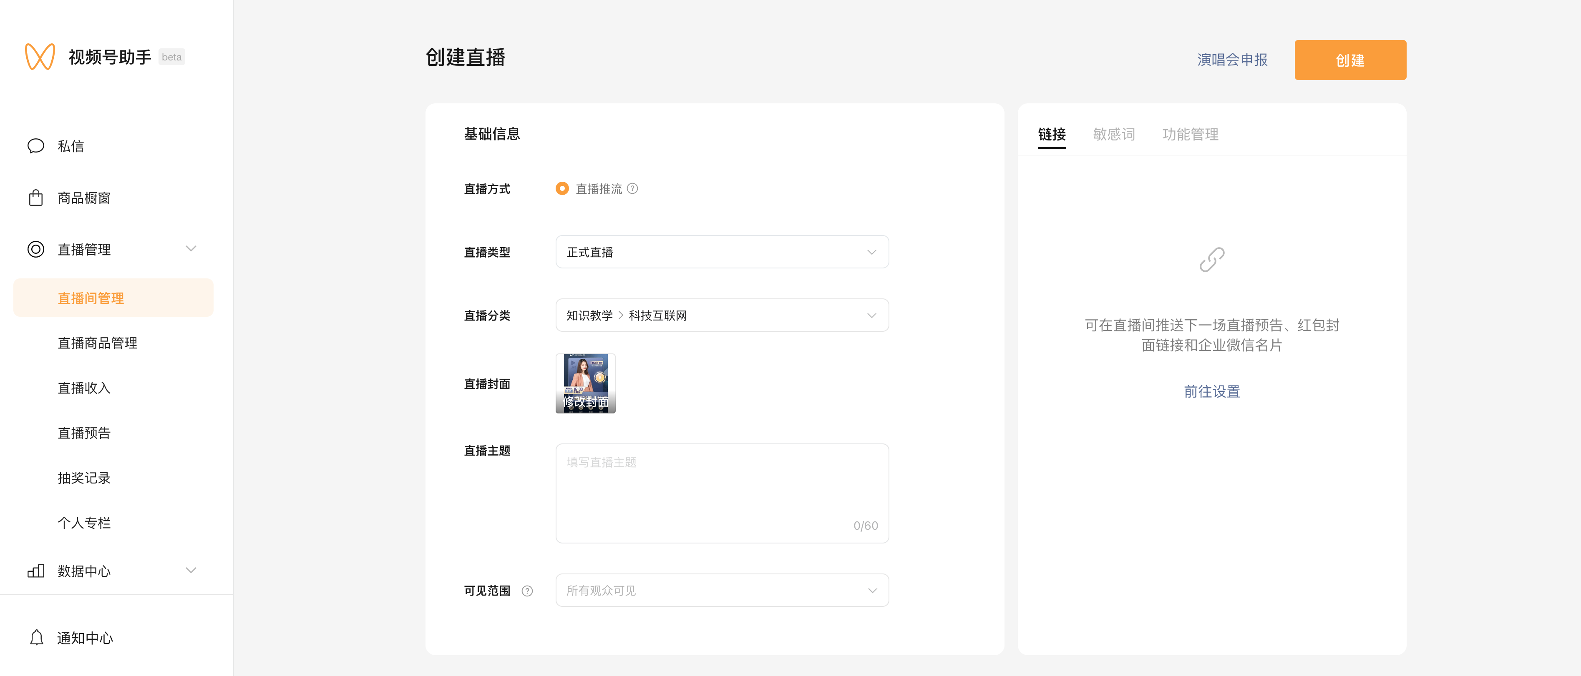Click the 修改封面 cover thumbnail
The image size is (1581, 676).
point(585,383)
